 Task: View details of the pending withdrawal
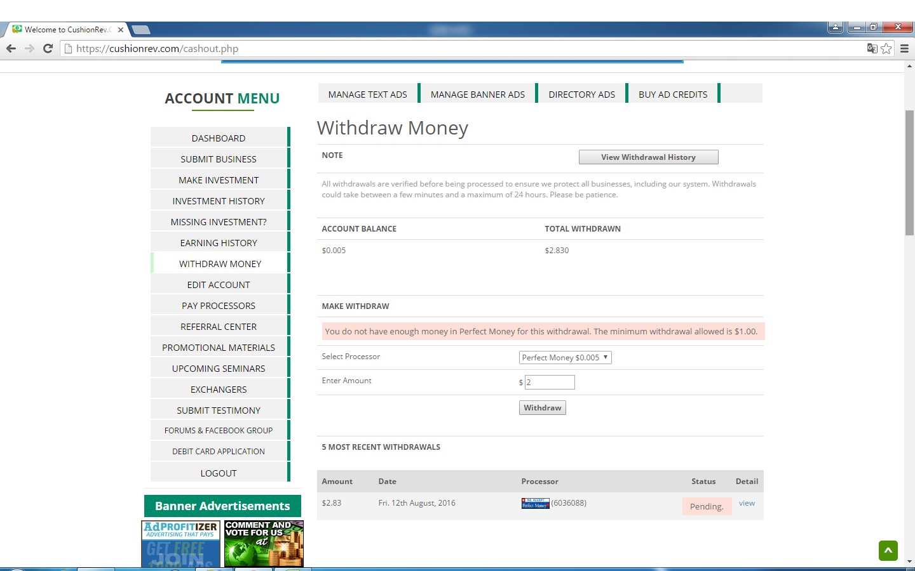(x=747, y=504)
